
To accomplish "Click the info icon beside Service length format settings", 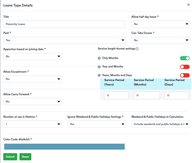I will click(137, 49).
